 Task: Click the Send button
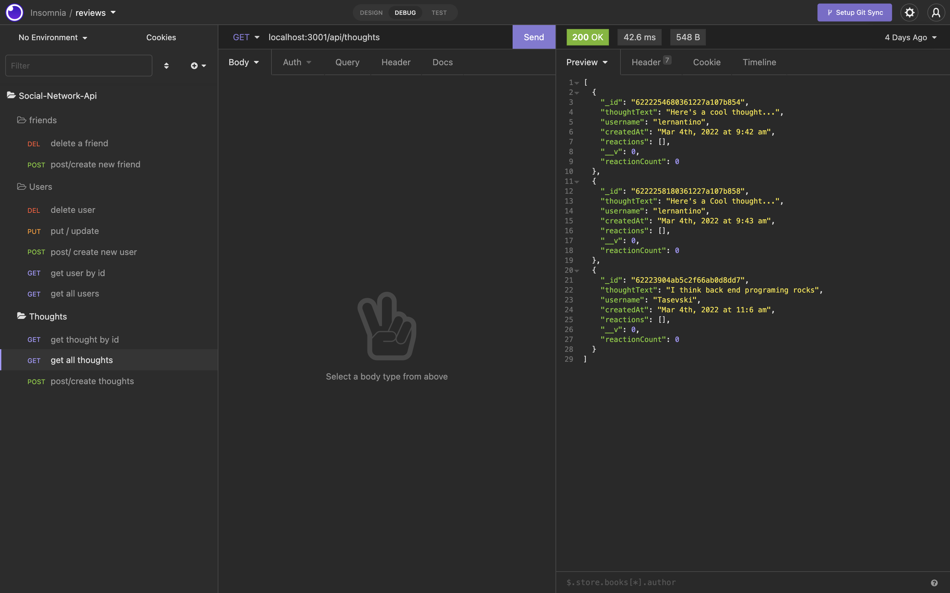[x=533, y=37]
